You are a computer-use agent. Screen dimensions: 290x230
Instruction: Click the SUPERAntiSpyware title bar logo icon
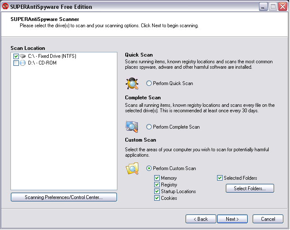(x=5, y=6)
